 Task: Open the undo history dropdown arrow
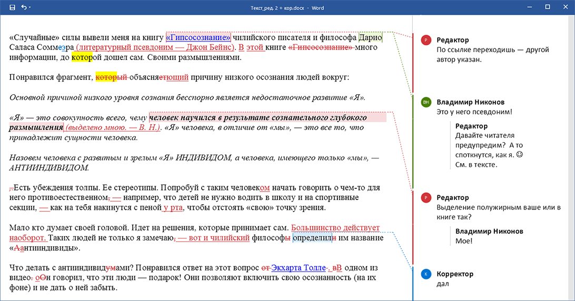(x=29, y=7)
